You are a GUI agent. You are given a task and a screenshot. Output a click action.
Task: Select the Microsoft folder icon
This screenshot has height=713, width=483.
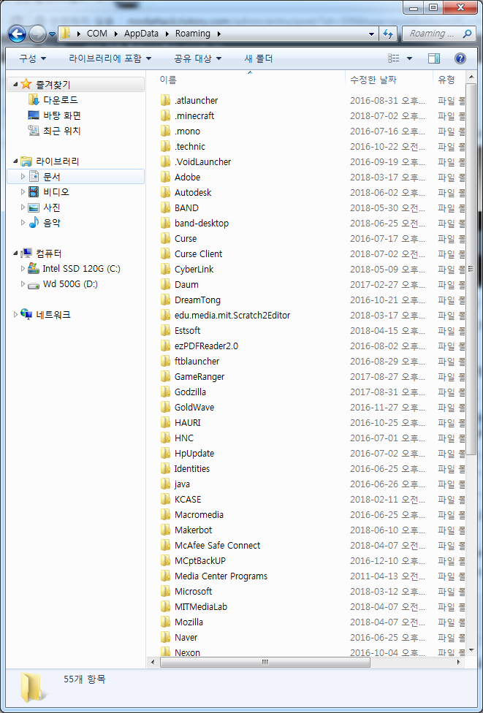coord(166,591)
